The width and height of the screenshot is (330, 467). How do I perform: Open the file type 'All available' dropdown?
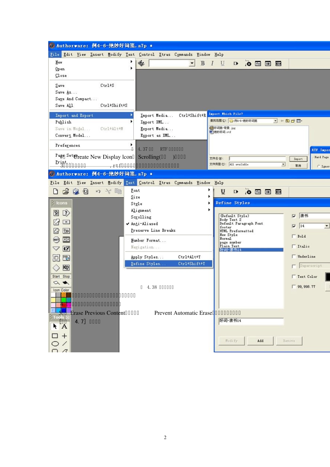pos(283,164)
